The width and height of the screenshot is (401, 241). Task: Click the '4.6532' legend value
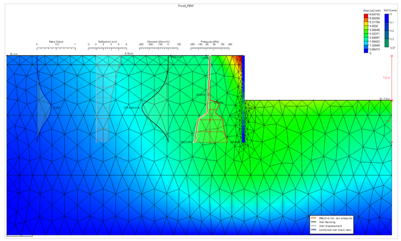pyautogui.click(x=374, y=26)
